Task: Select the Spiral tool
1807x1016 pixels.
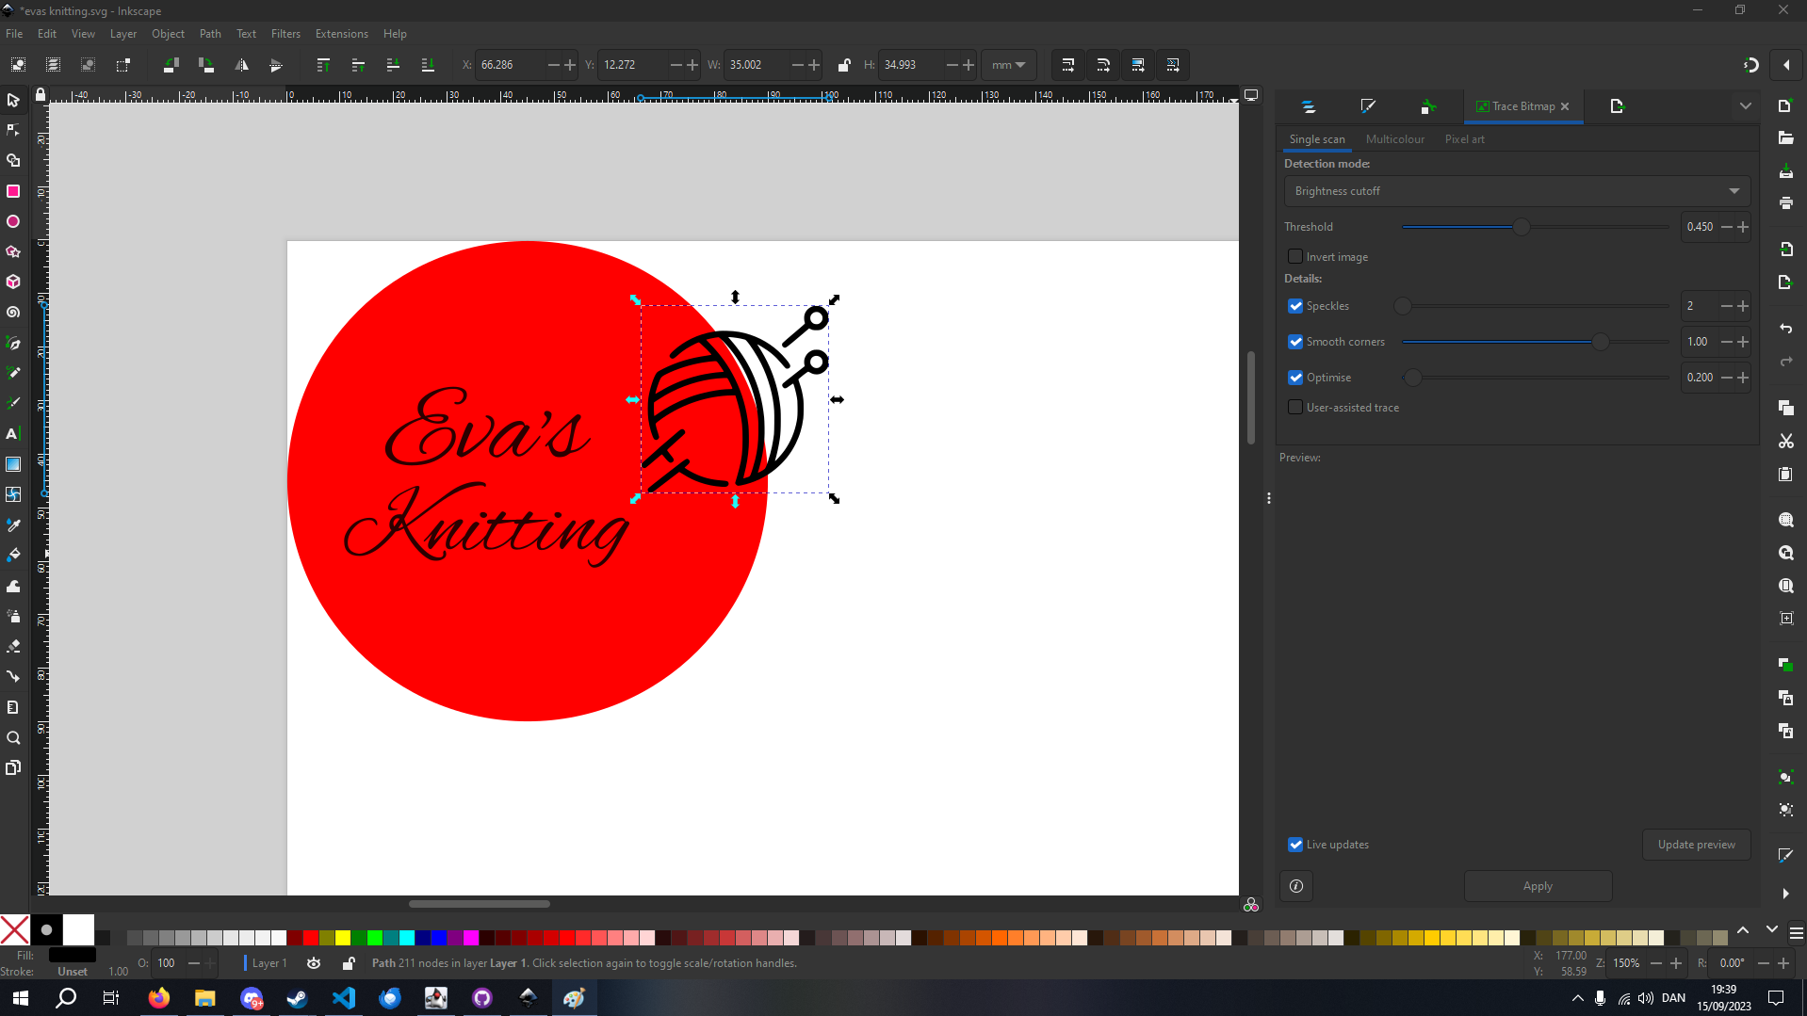Action: (x=13, y=313)
